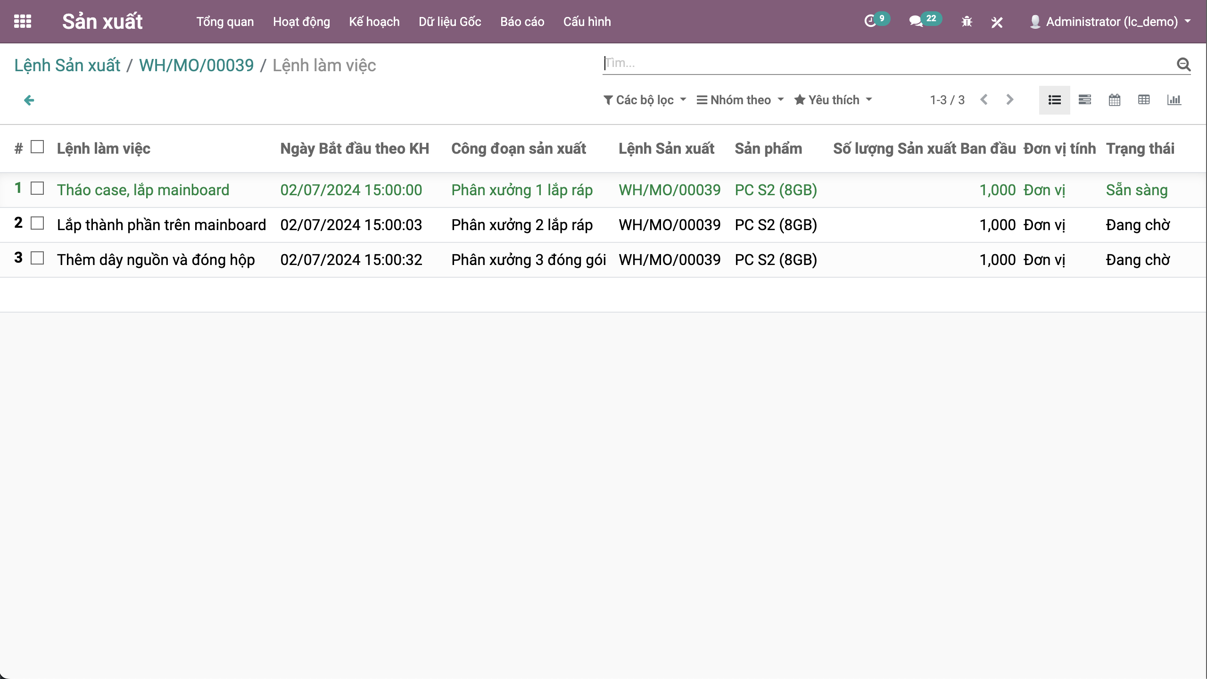The height and width of the screenshot is (679, 1207).
Task: Open the debug bug icon
Action: pos(967,22)
